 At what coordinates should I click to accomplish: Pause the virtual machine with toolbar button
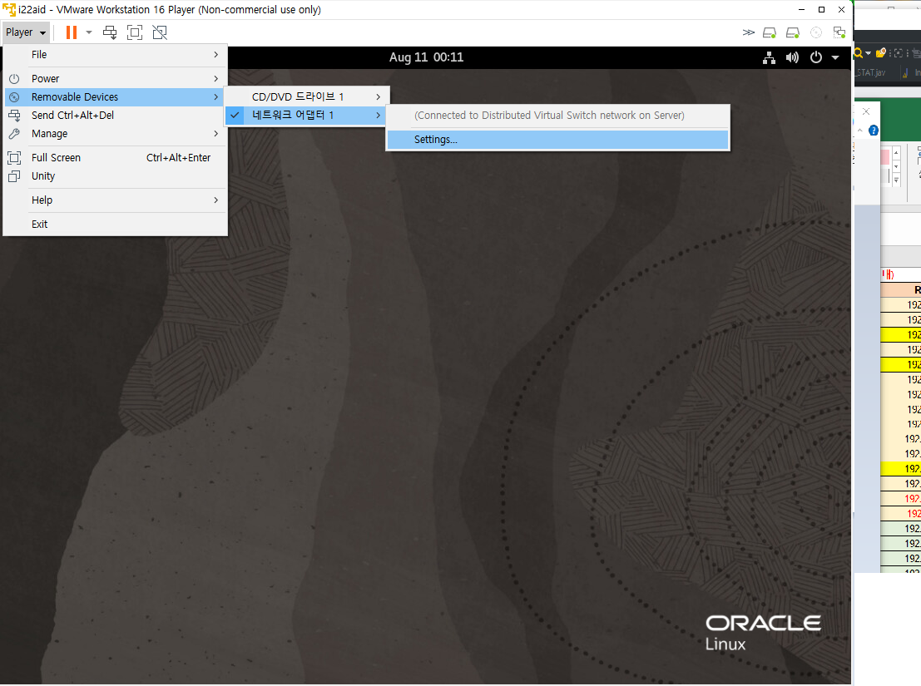pos(71,32)
